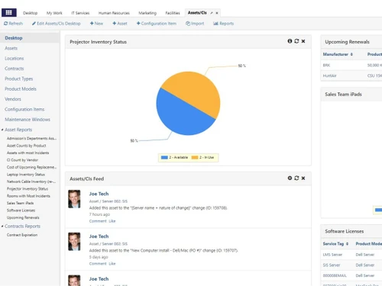Close the Projector Inventory Status module

pos(303,41)
